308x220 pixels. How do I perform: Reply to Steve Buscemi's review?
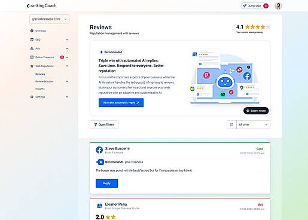click(x=106, y=184)
